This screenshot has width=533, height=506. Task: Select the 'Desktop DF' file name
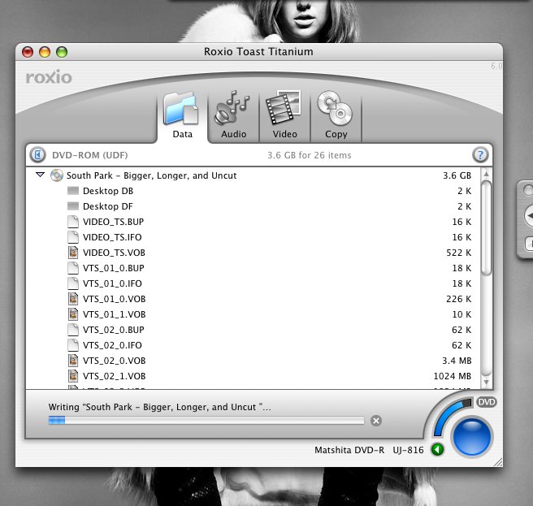click(x=107, y=206)
